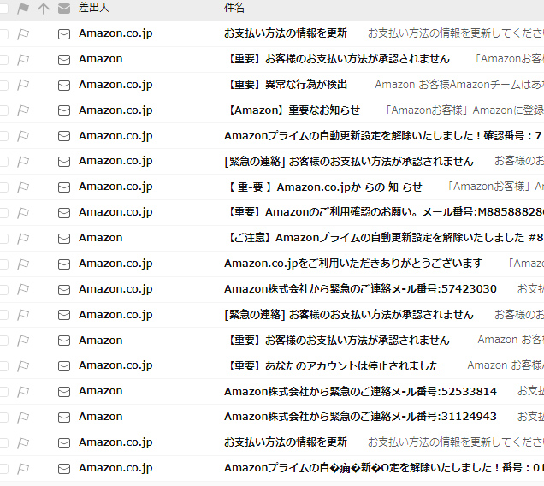Flag the Amazonのご利用確認のお願い email
The width and height of the screenshot is (544, 486).
click(23, 213)
